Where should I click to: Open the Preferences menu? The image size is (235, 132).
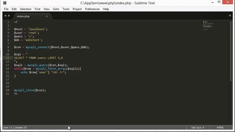tap(92, 9)
